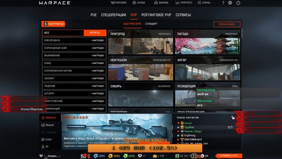This screenshot has height=159, width=282.
Task: Open the Сервисы tab
Action: click(x=183, y=15)
